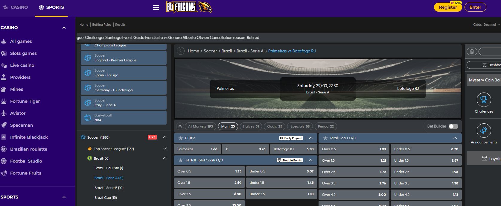Collapse all markets with double-chevron icon
The image size is (501, 206).
tap(180, 127)
